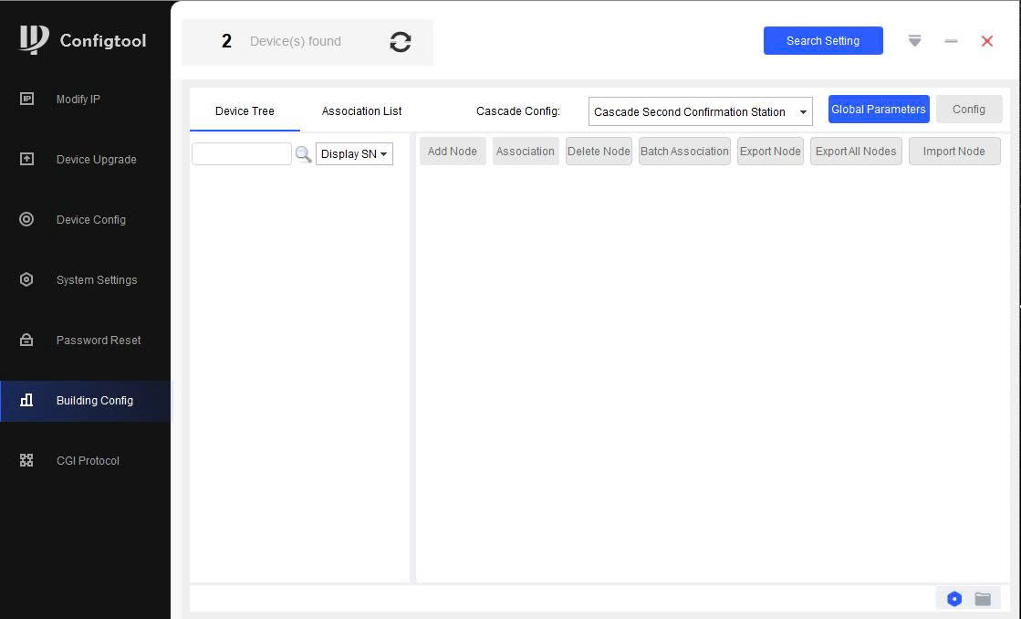
Task: Focus the Device Tree search field
Action: [x=242, y=154]
